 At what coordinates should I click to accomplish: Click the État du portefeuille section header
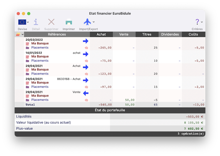110,110
